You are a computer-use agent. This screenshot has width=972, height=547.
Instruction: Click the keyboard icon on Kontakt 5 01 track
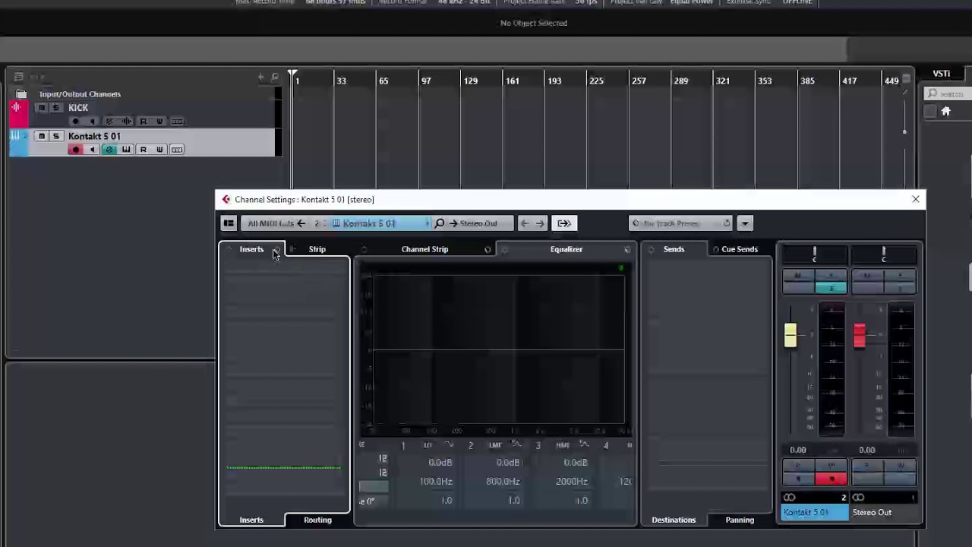[x=126, y=150]
